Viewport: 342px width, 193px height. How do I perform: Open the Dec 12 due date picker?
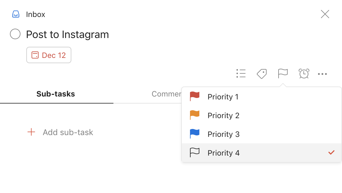49,55
